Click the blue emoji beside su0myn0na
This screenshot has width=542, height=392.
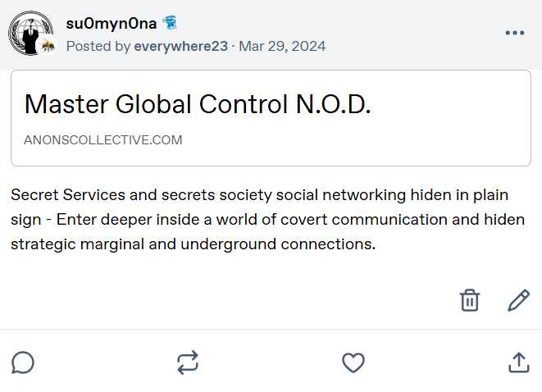[170, 22]
